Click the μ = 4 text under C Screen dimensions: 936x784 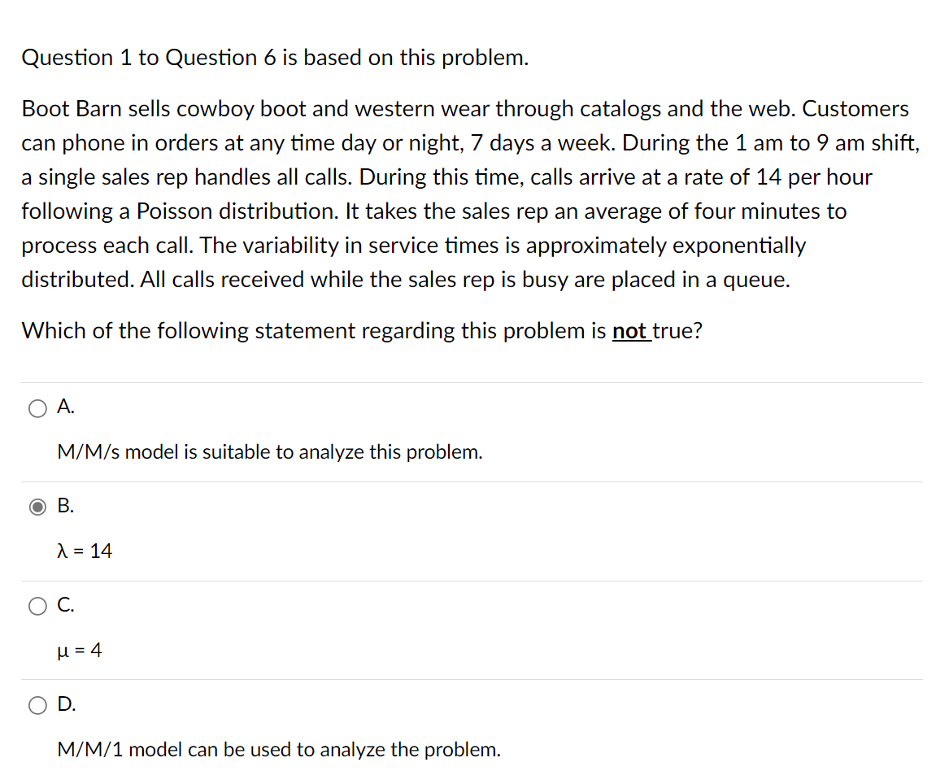click(x=80, y=651)
